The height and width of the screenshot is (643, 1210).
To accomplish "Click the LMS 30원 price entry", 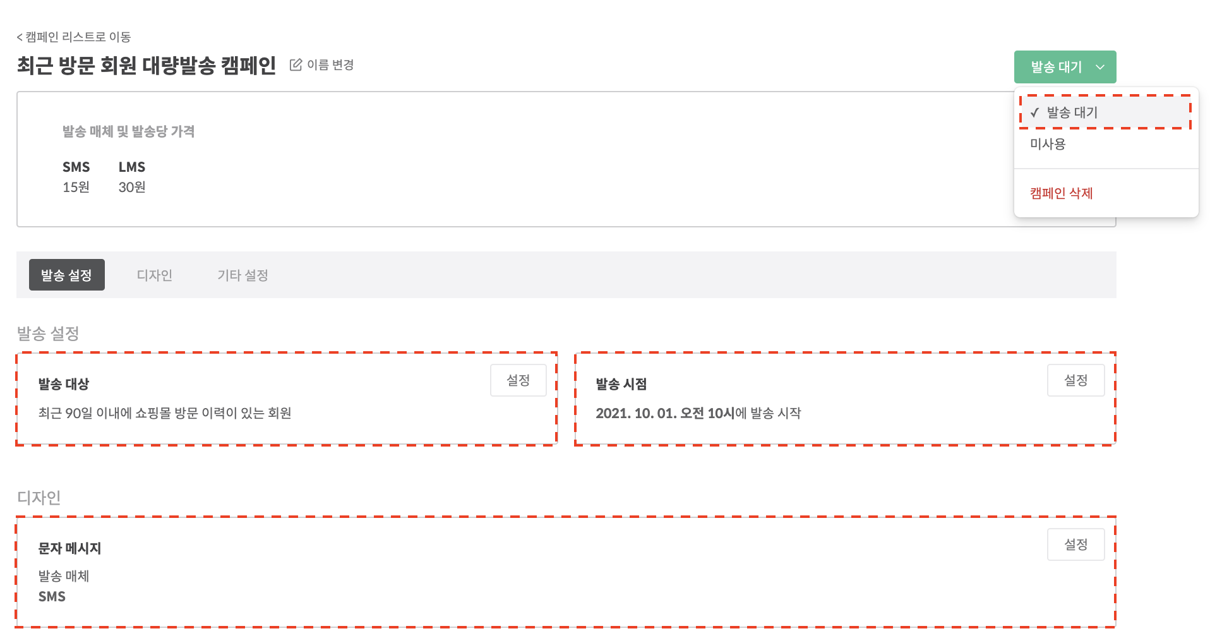I will 132,177.
